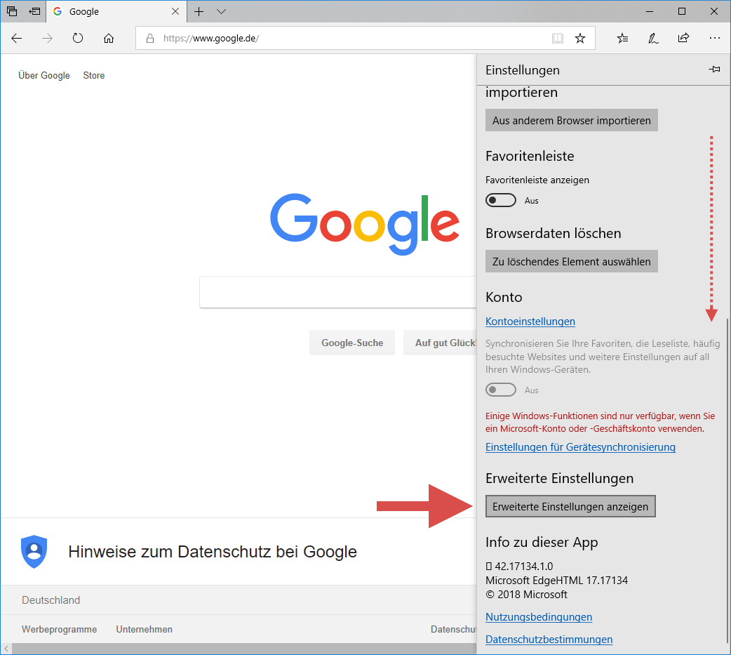Open reading view book icon

coord(558,38)
